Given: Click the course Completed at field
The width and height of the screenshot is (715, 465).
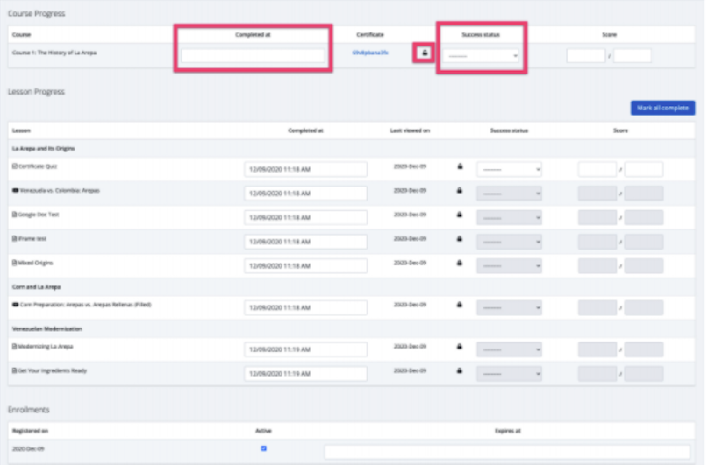Looking at the screenshot, I should coord(253,55).
